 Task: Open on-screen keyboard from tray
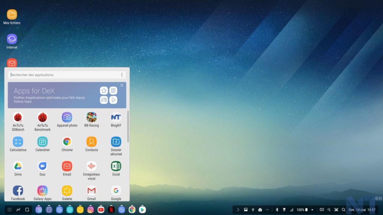(x=322, y=210)
